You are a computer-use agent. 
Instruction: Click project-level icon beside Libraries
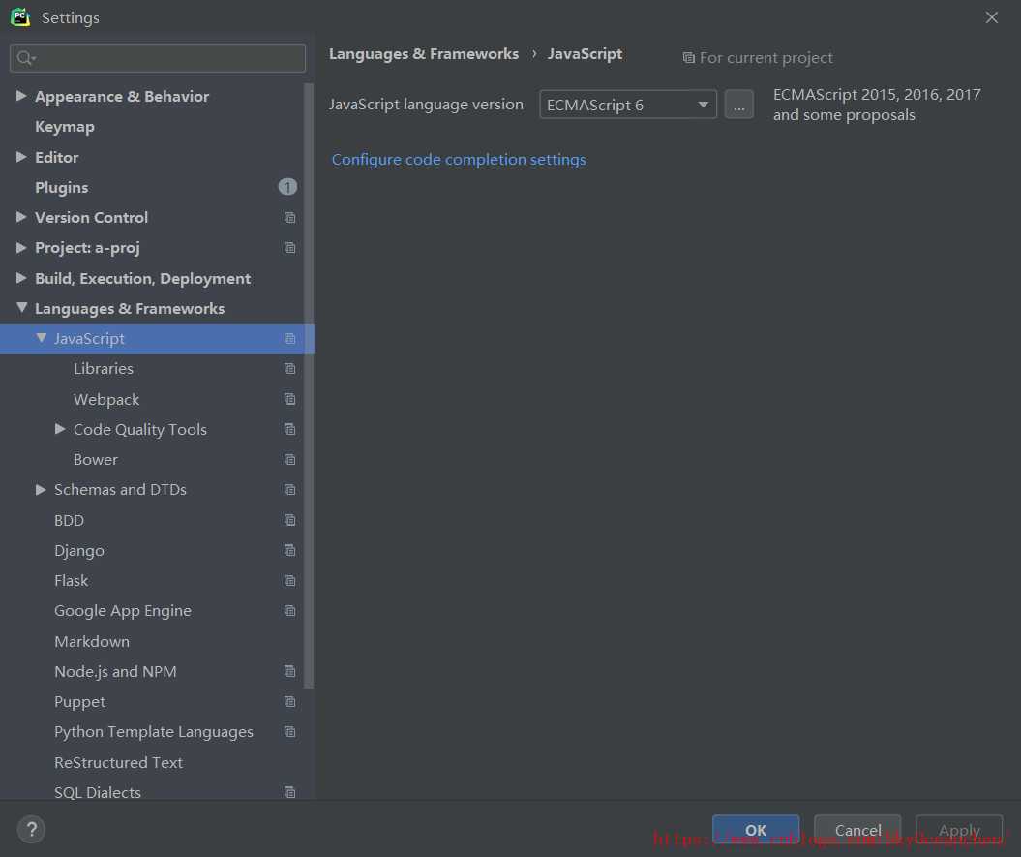[x=289, y=369]
